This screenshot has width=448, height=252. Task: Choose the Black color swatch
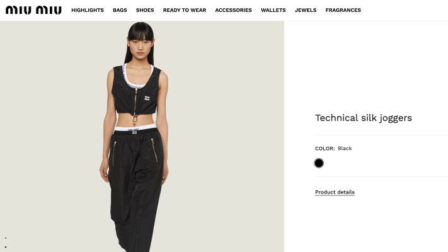(x=319, y=163)
